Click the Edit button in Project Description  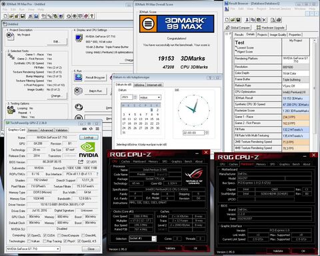click(x=57, y=41)
